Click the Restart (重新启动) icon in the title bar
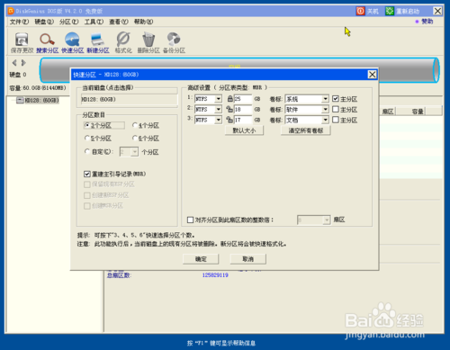This screenshot has width=450, height=350. [x=390, y=12]
